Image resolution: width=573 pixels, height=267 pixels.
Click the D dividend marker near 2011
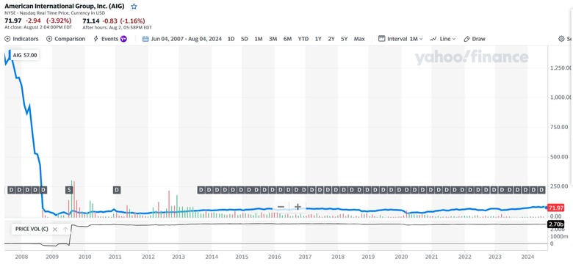117,190
